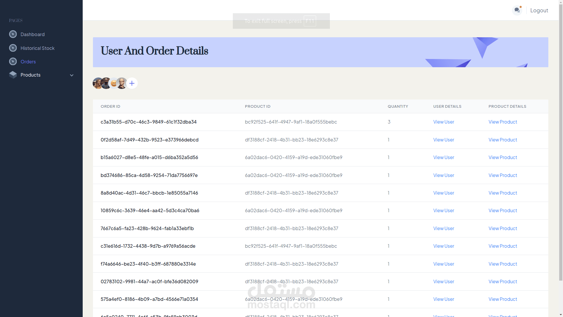The height and width of the screenshot is (317, 563).
Task: Click the Dashboard sidebar icon
Action: click(x=13, y=34)
